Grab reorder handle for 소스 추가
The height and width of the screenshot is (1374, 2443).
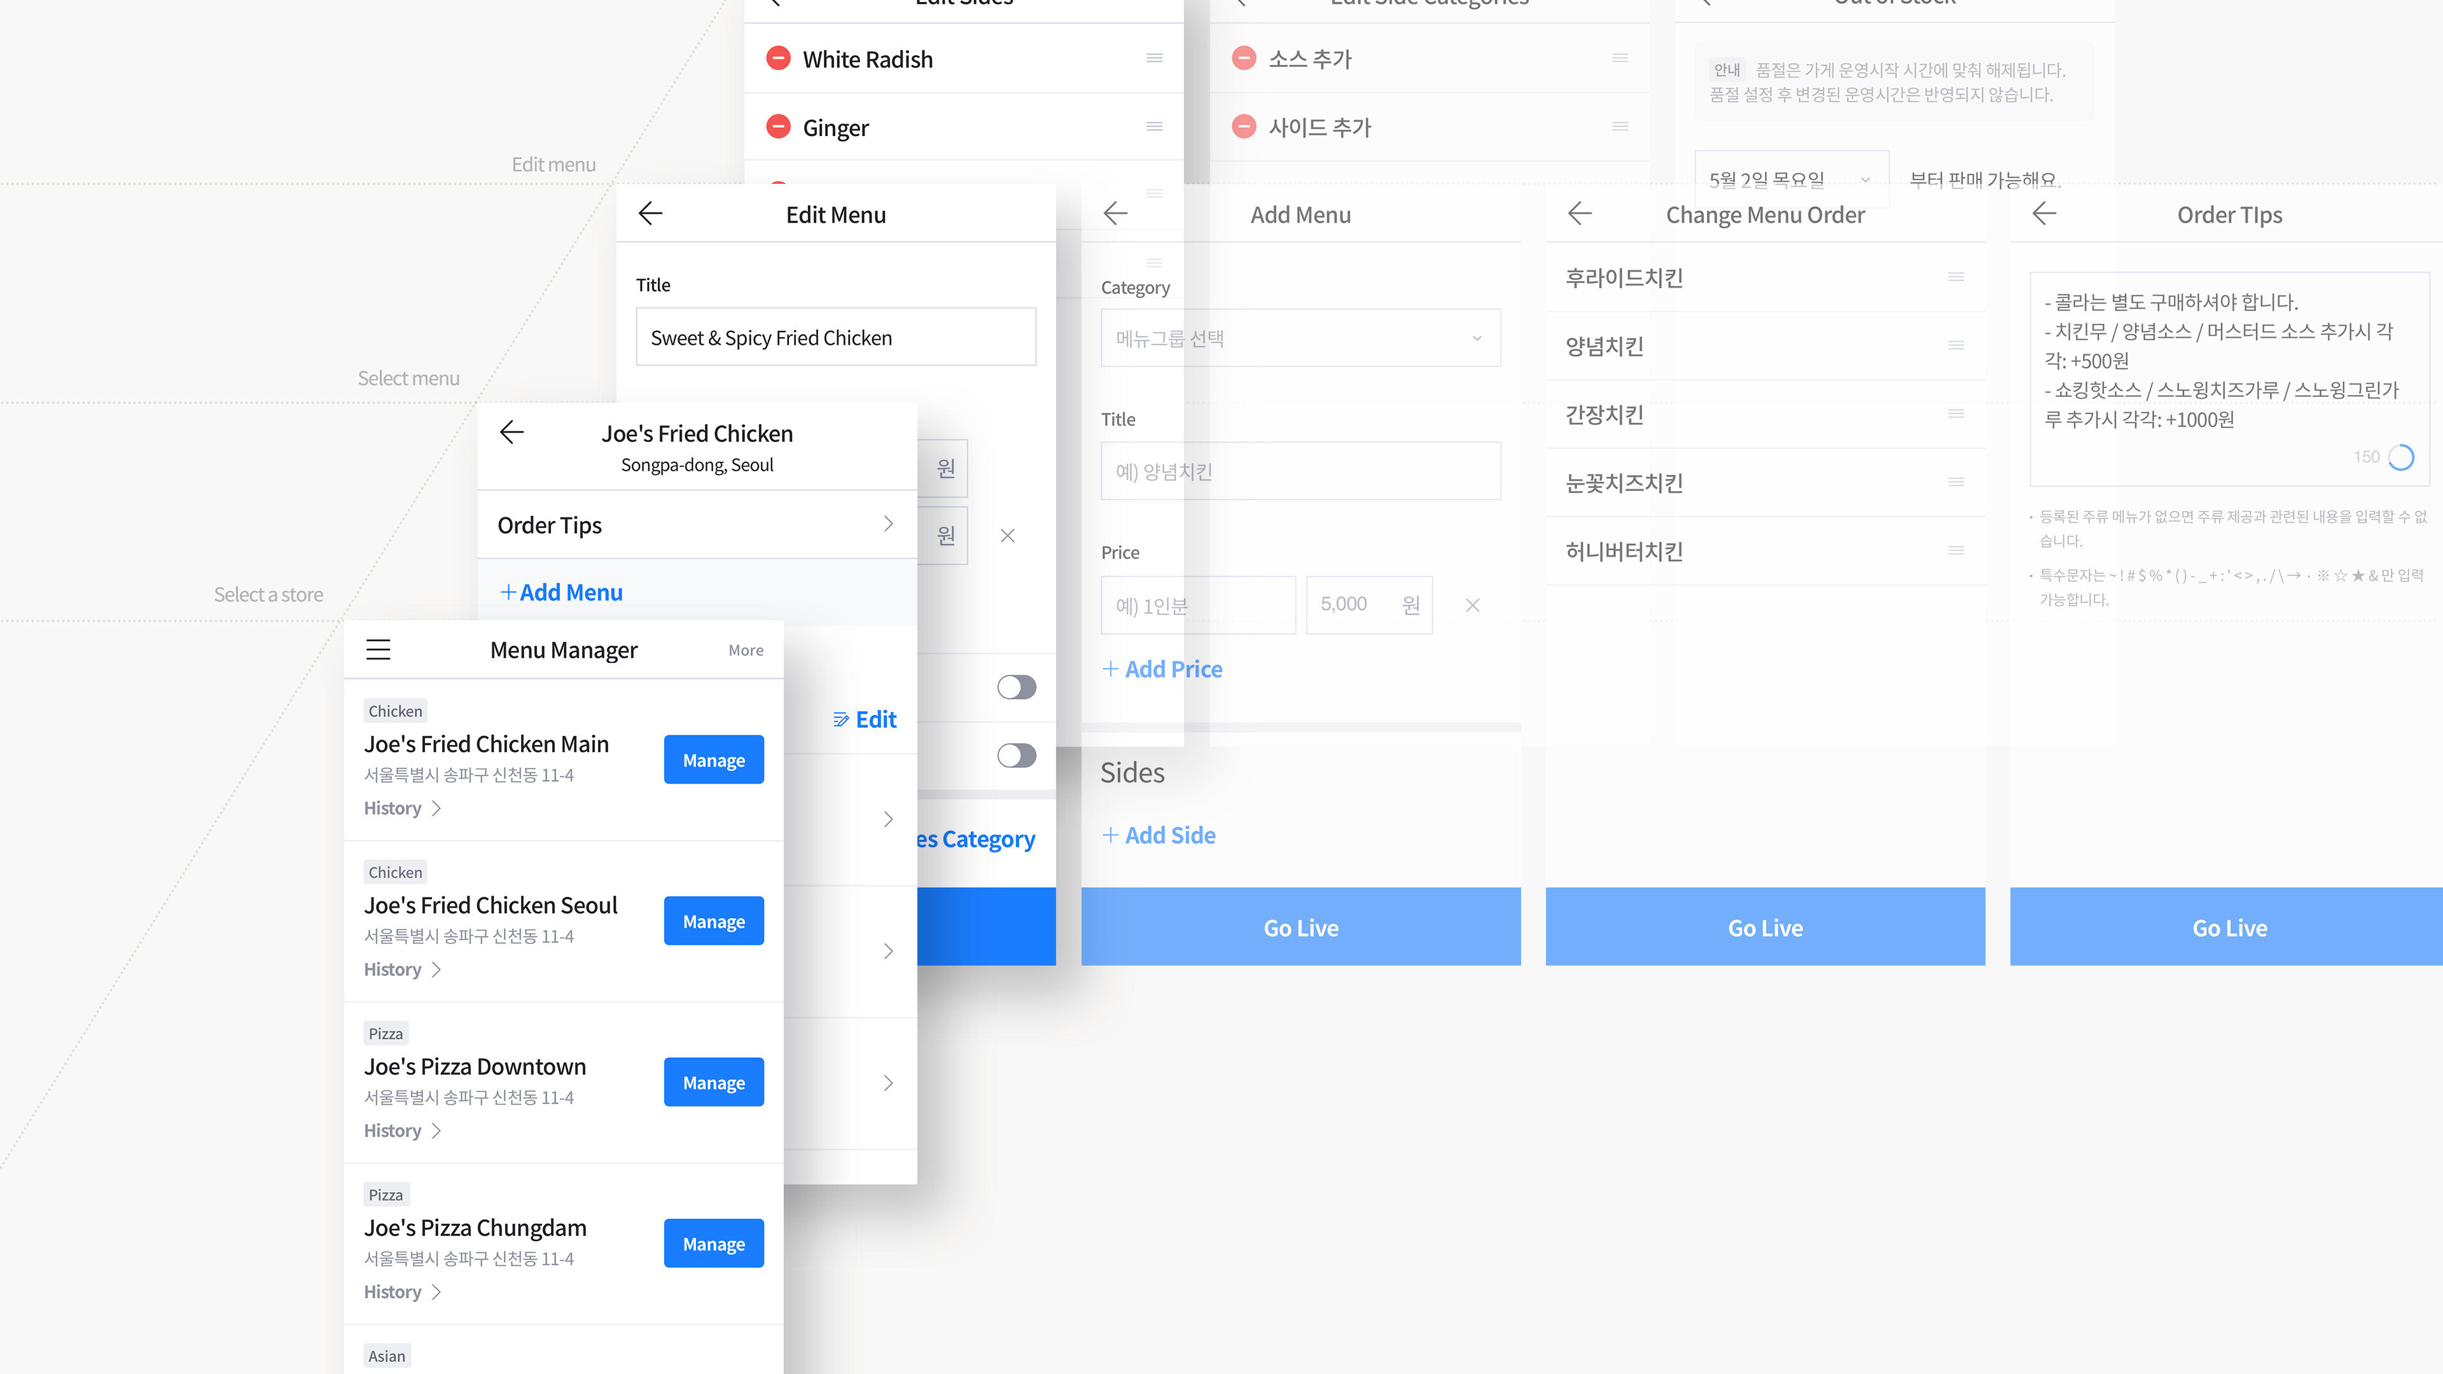[1620, 58]
